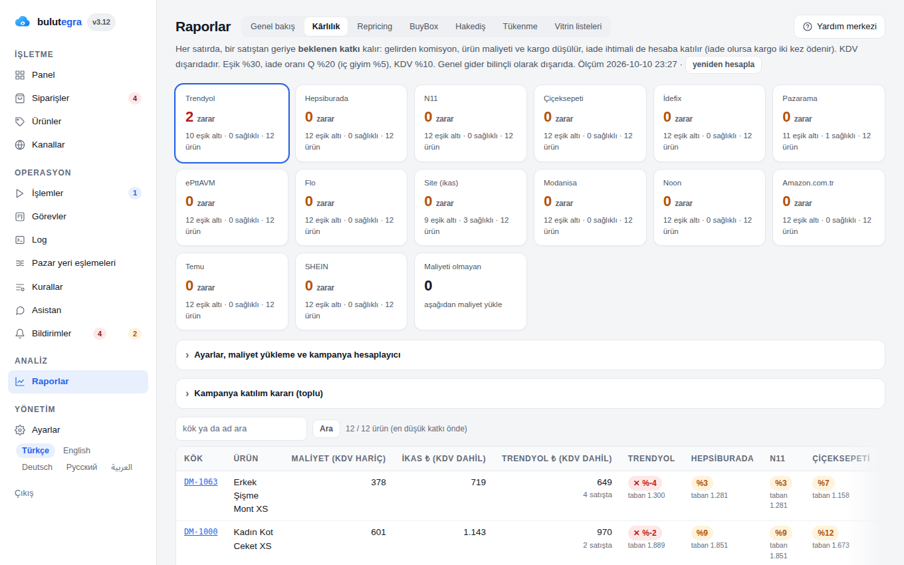Click the Kurallar rules icon
The height and width of the screenshot is (565, 904).
pyautogui.click(x=20, y=287)
